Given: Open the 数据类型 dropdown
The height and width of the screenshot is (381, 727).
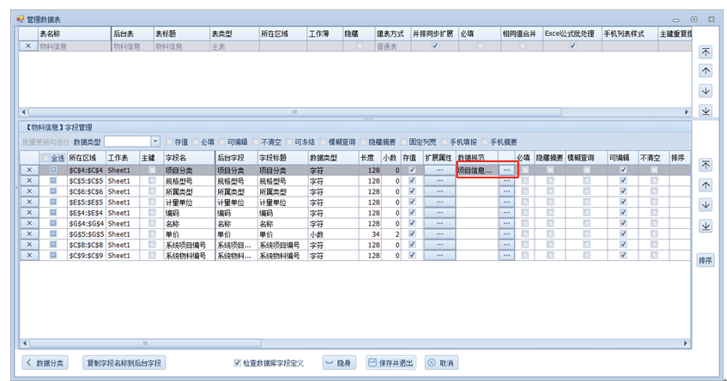Looking at the screenshot, I should coord(155,142).
